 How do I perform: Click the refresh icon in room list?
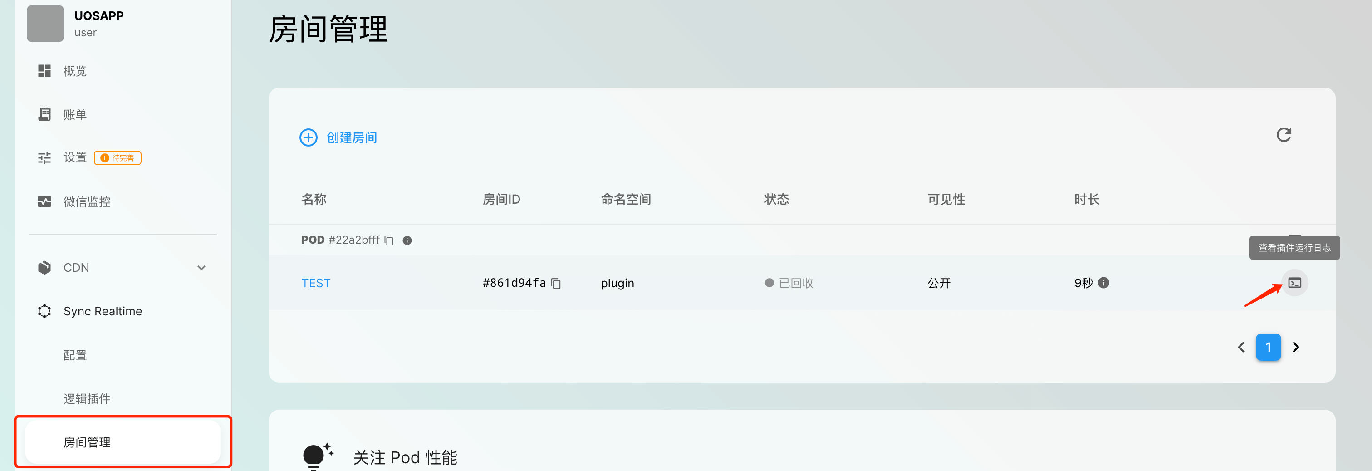click(1284, 135)
